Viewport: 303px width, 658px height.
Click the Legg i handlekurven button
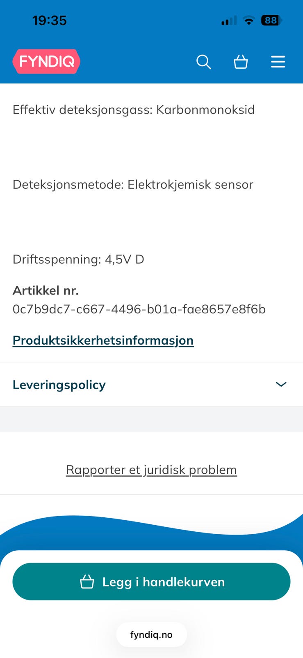(x=151, y=582)
